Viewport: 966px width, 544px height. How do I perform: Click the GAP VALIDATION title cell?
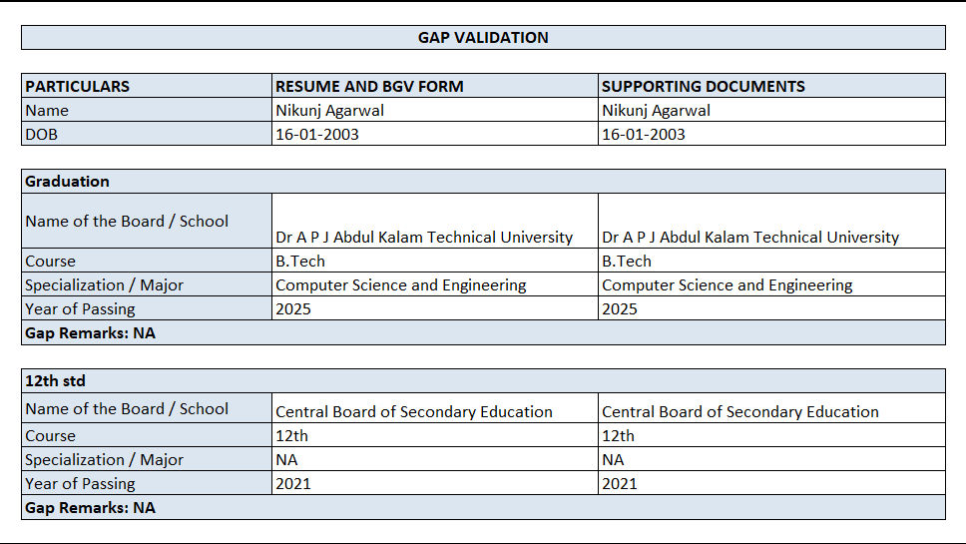tap(483, 38)
